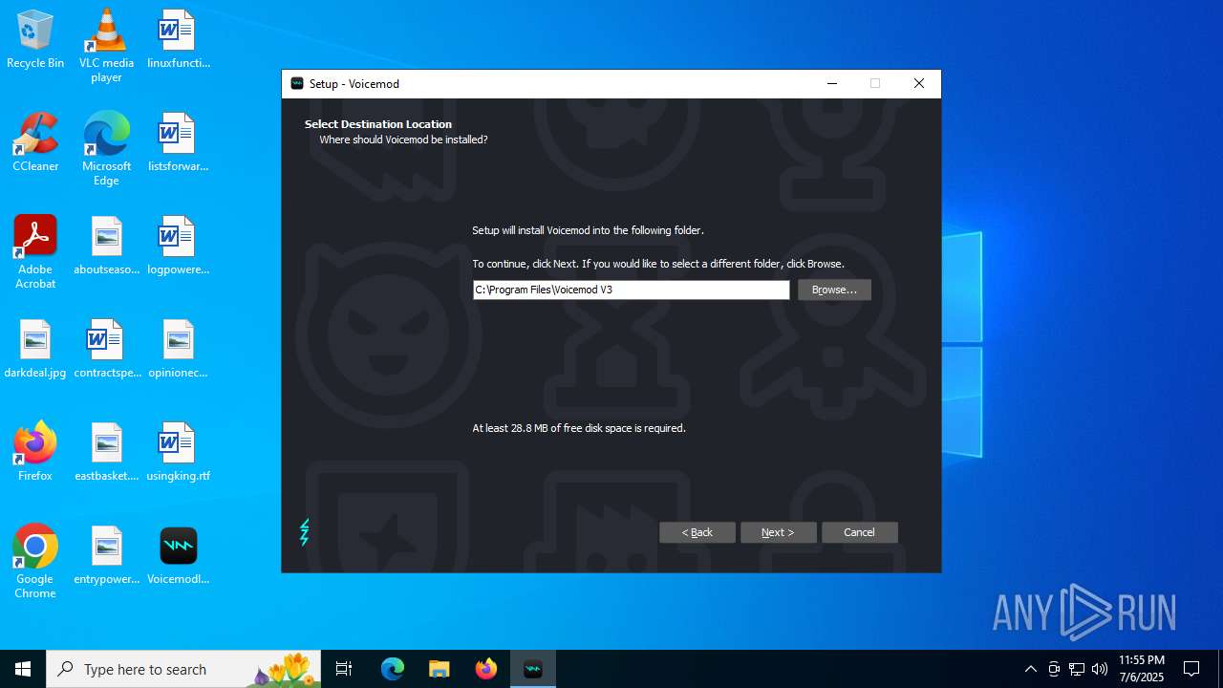
Task: Select the Microsoft Edge desktop shortcut
Action: (106, 149)
